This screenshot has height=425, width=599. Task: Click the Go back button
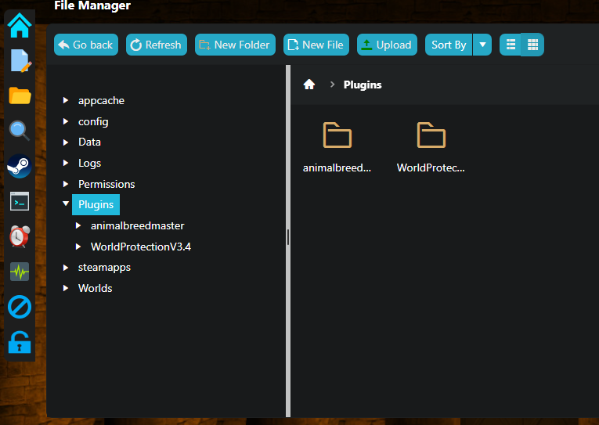point(85,45)
